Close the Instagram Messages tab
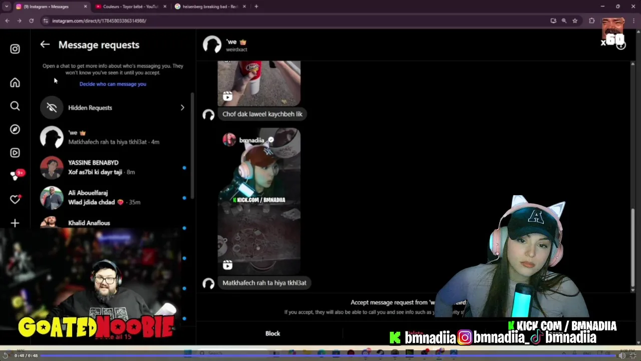 [85, 7]
